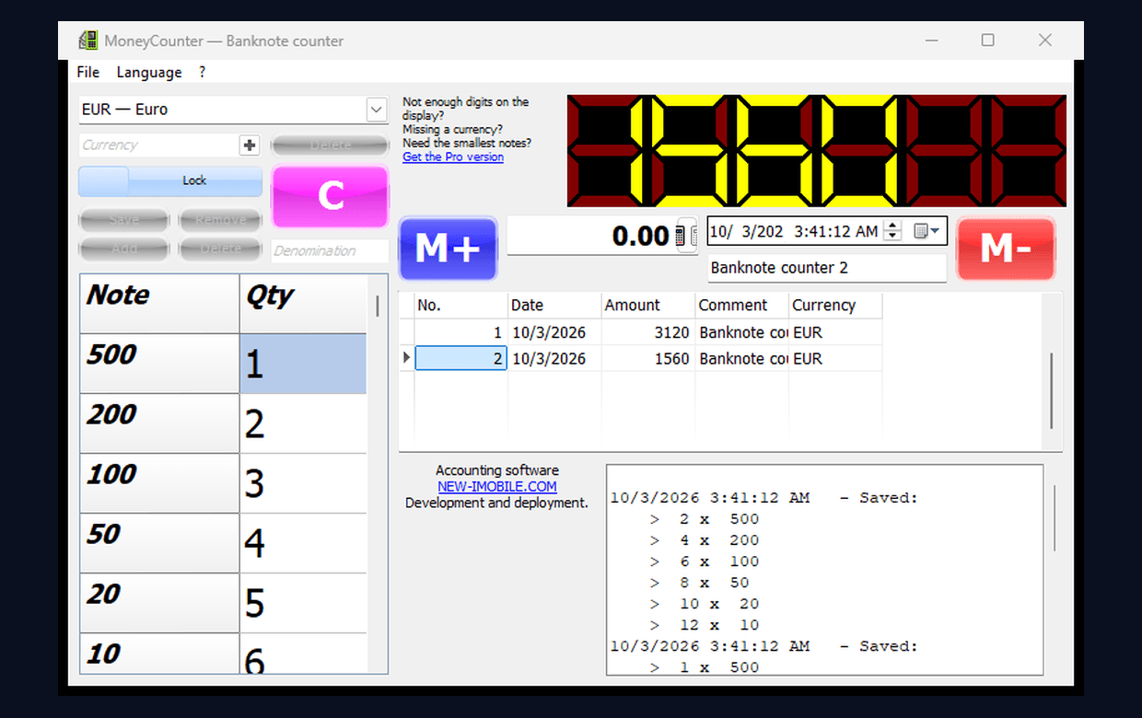Select the record with amount 3120

click(641, 332)
